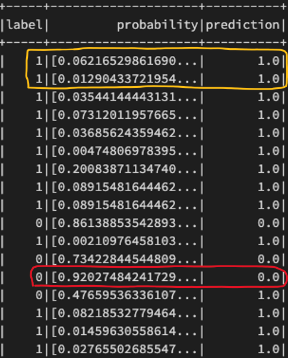Click probability 0.08218532779464 cell

(x=124, y=313)
